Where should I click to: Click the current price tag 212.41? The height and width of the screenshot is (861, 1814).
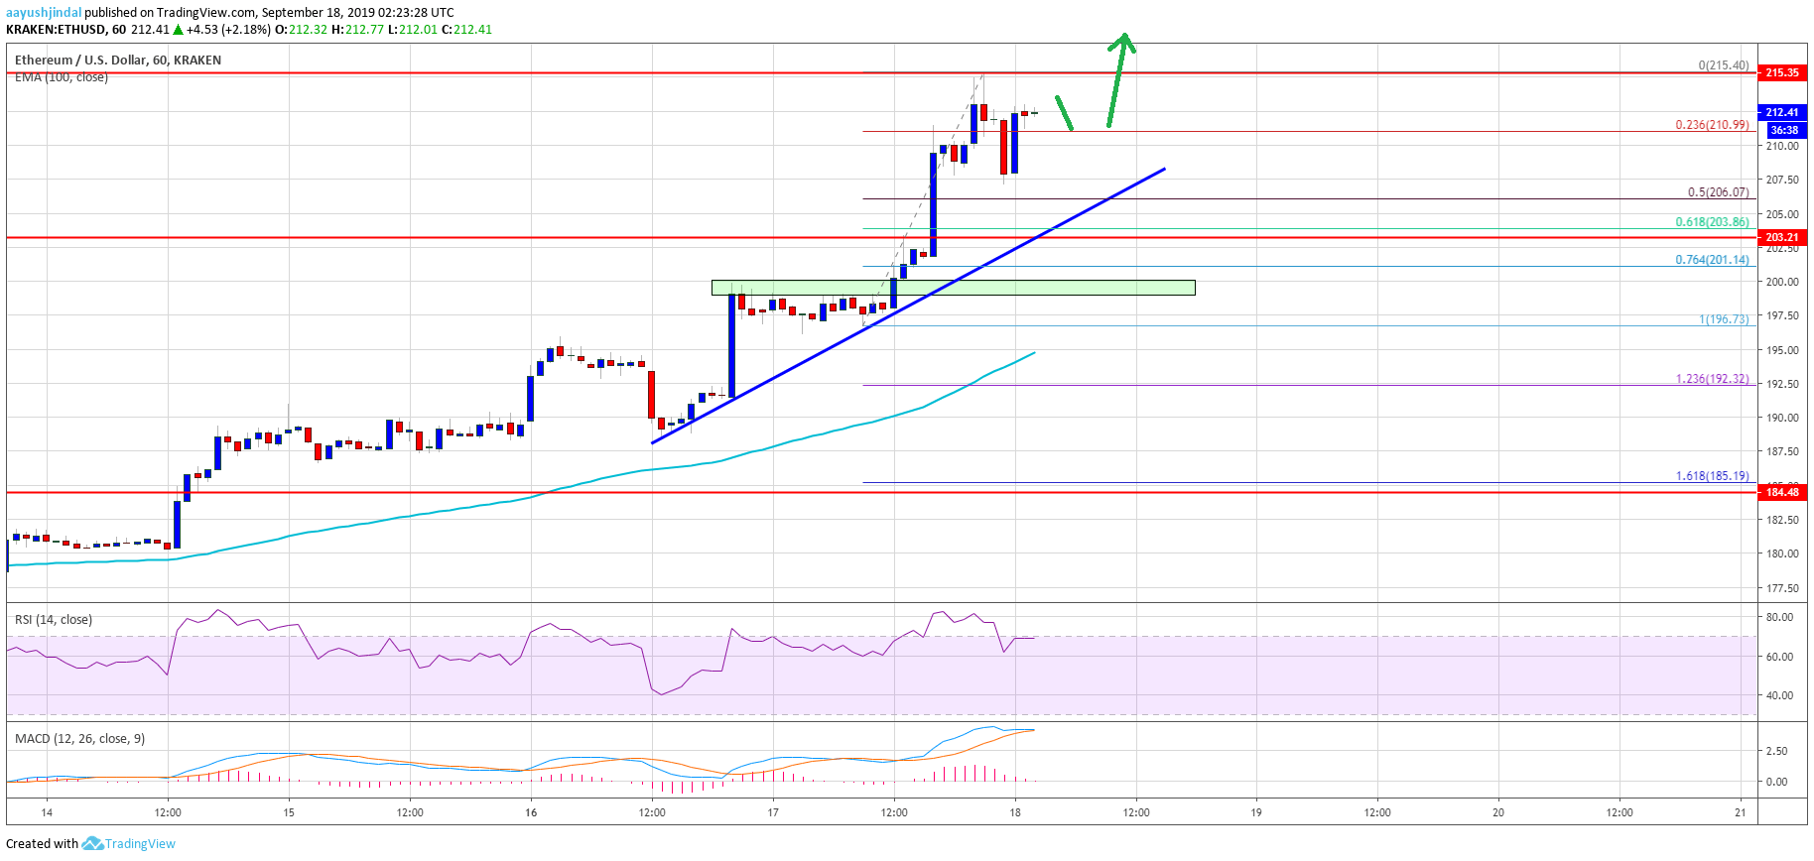point(1782,112)
